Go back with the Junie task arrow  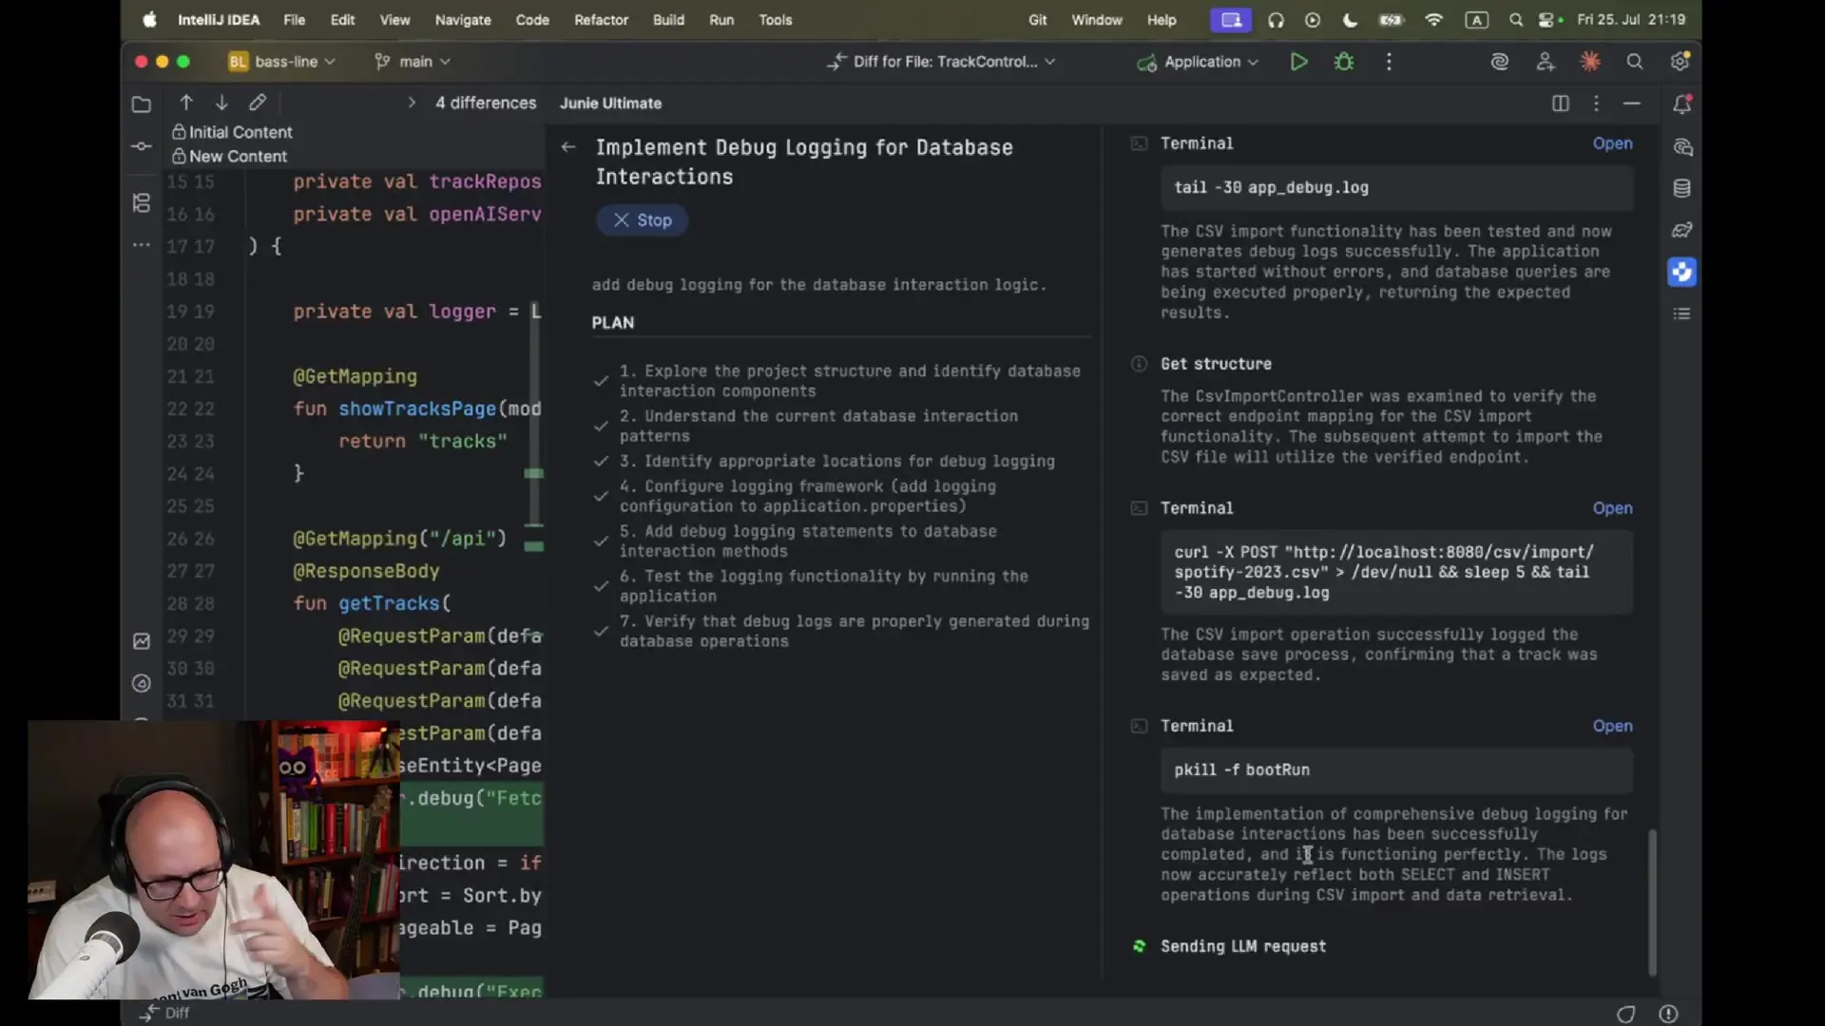568,147
